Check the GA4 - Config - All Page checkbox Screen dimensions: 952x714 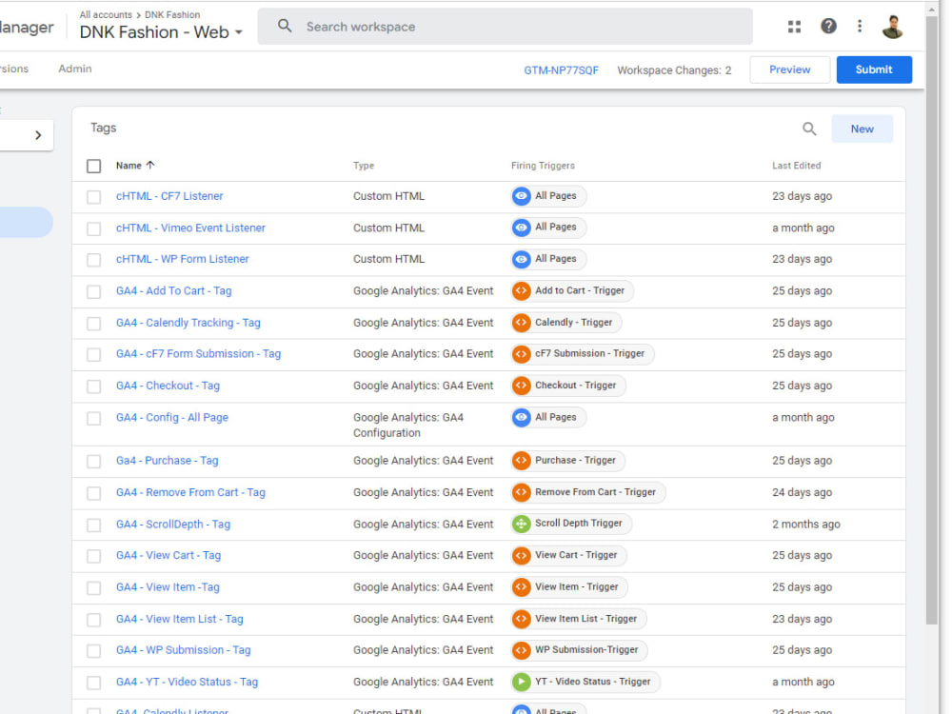(93, 418)
